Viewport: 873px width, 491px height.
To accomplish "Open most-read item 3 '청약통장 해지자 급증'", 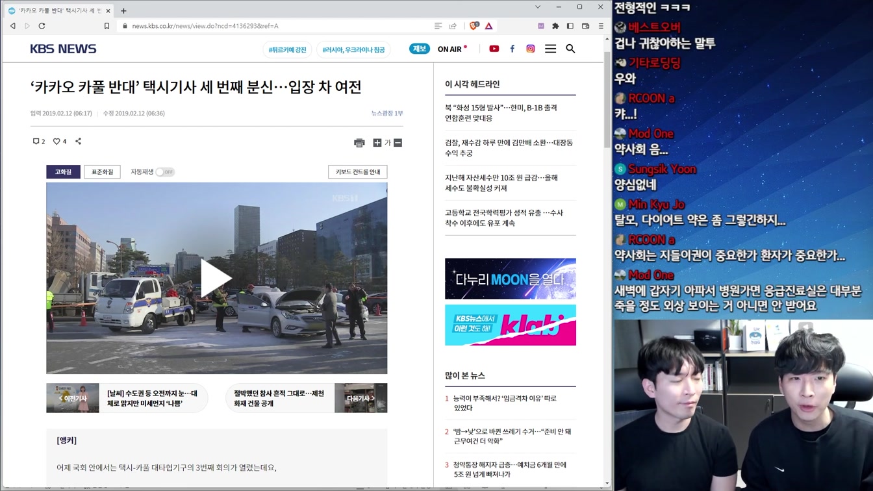I will 510,470.
